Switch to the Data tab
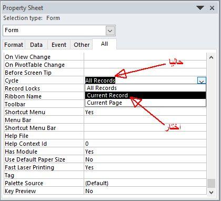The image size is (221, 201). (36, 45)
